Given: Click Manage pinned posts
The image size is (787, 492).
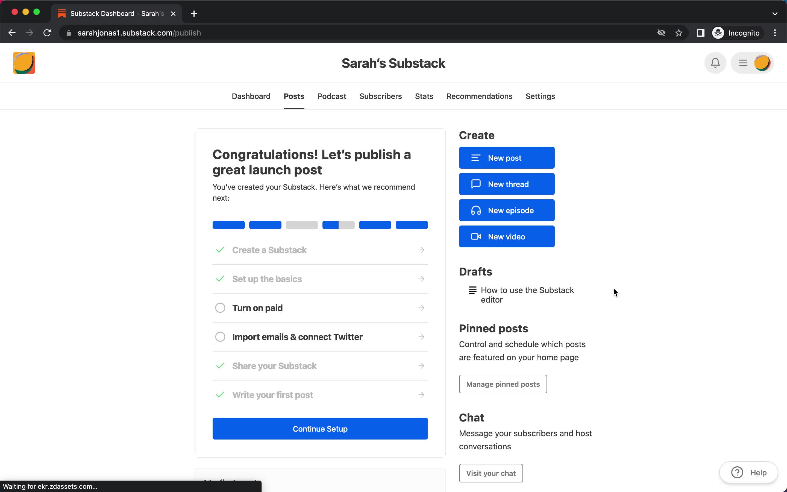Looking at the screenshot, I should click(x=503, y=384).
